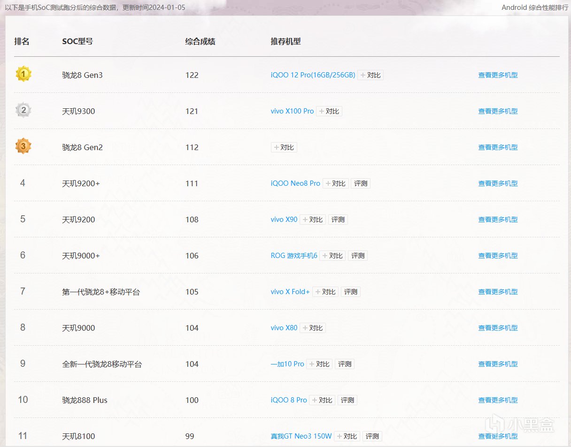
Task: Select the 天玑9200+ SOC name
Action: click(x=81, y=183)
